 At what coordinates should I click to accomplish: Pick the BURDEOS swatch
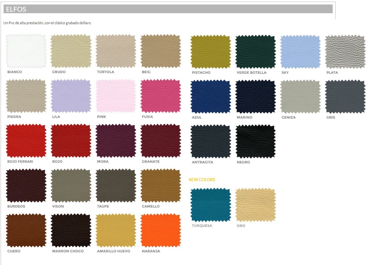click(26, 185)
